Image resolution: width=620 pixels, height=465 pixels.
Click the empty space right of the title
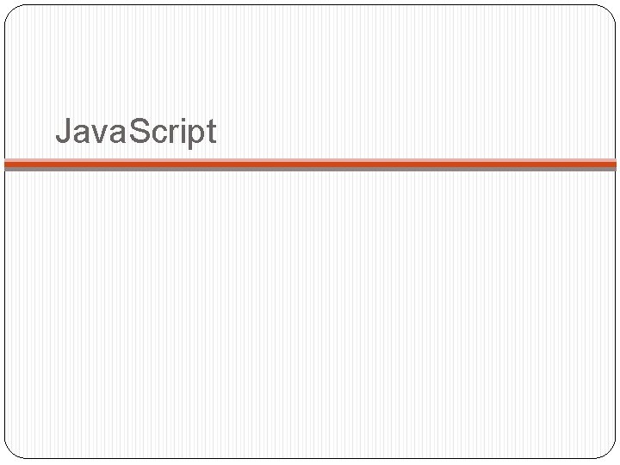413,133
